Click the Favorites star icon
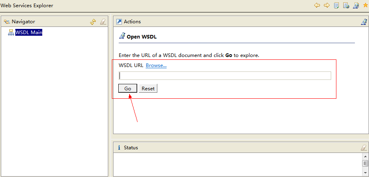The height and width of the screenshot is (177, 369). (365, 6)
